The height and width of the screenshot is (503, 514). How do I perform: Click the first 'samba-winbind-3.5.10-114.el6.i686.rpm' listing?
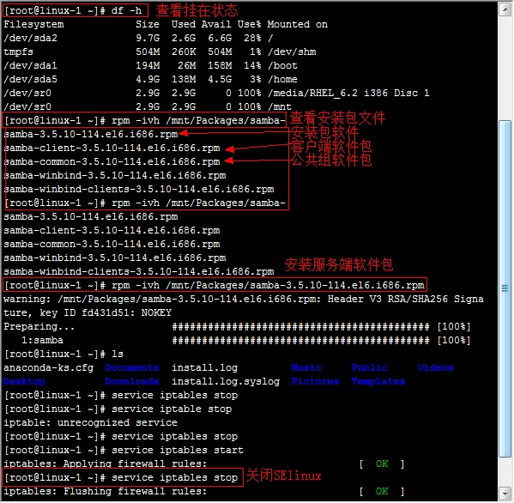(115, 175)
